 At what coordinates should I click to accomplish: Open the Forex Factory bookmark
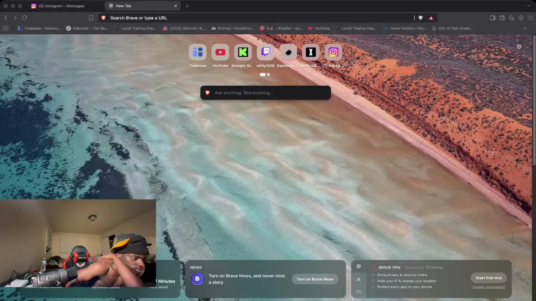coord(405,28)
